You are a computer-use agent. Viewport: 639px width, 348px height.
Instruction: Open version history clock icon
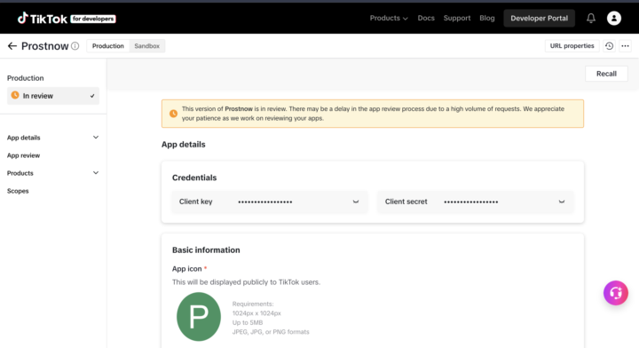[609, 46]
